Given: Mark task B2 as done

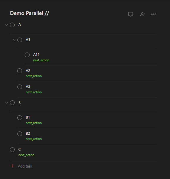Looking at the screenshot, I should (20, 134).
